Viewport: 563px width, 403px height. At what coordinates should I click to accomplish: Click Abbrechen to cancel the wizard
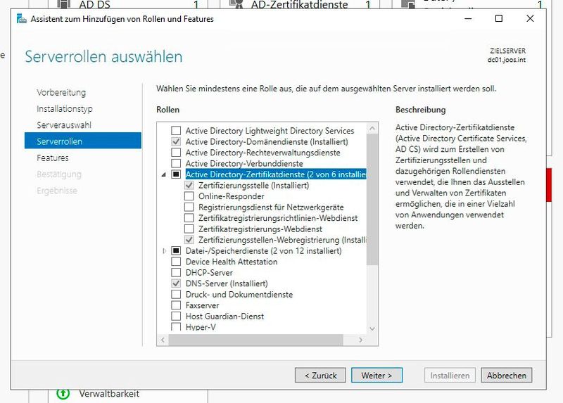coord(506,376)
